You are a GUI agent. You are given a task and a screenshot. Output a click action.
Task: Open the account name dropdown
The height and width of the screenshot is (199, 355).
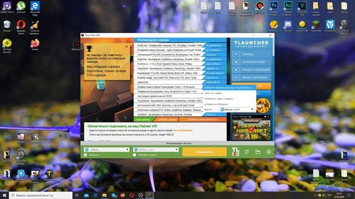(x=107, y=150)
